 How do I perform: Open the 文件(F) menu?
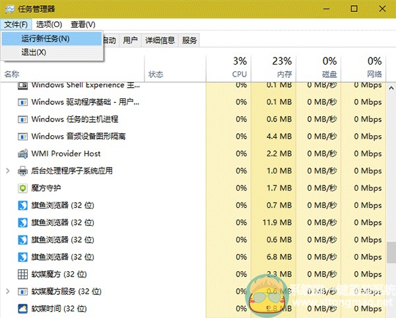point(16,24)
